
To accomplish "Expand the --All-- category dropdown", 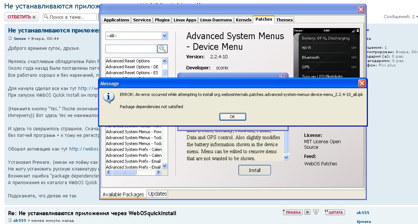I will point(164,36).
